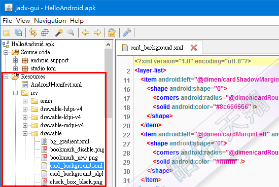The width and height of the screenshot is (279, 187).
Task: Open AndroidManifest.xml in the tree
Action: [x=56, y=85]
